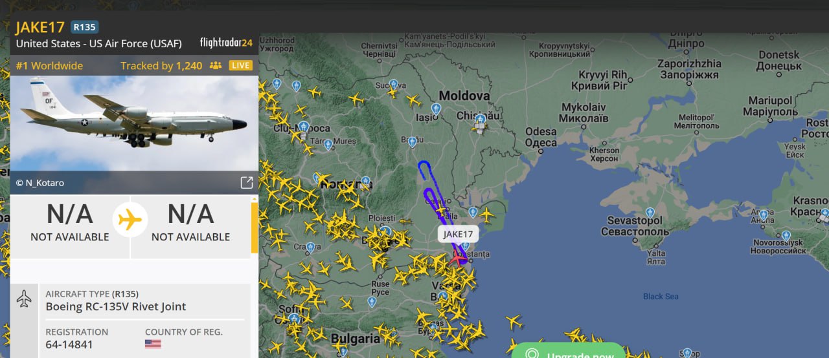Viewport: 829px width, 358px height.
Task: Click the registration 64-14841 value
Action: pos(69,344)
